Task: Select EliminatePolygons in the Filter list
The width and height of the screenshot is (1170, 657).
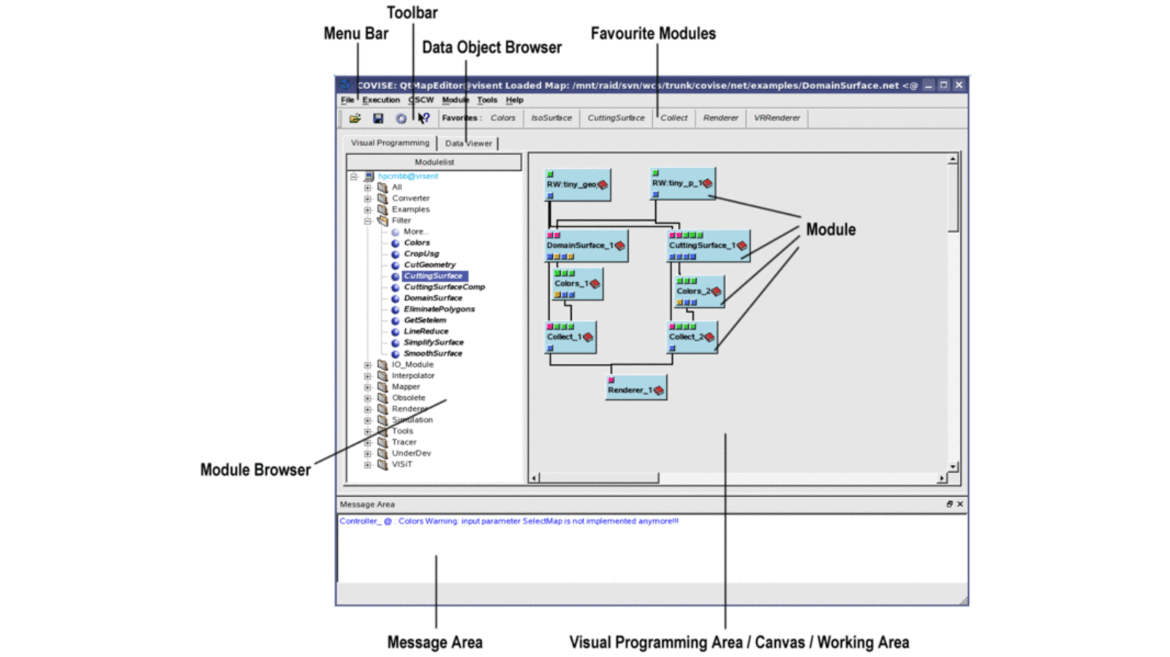Action: tap(439, 309)
